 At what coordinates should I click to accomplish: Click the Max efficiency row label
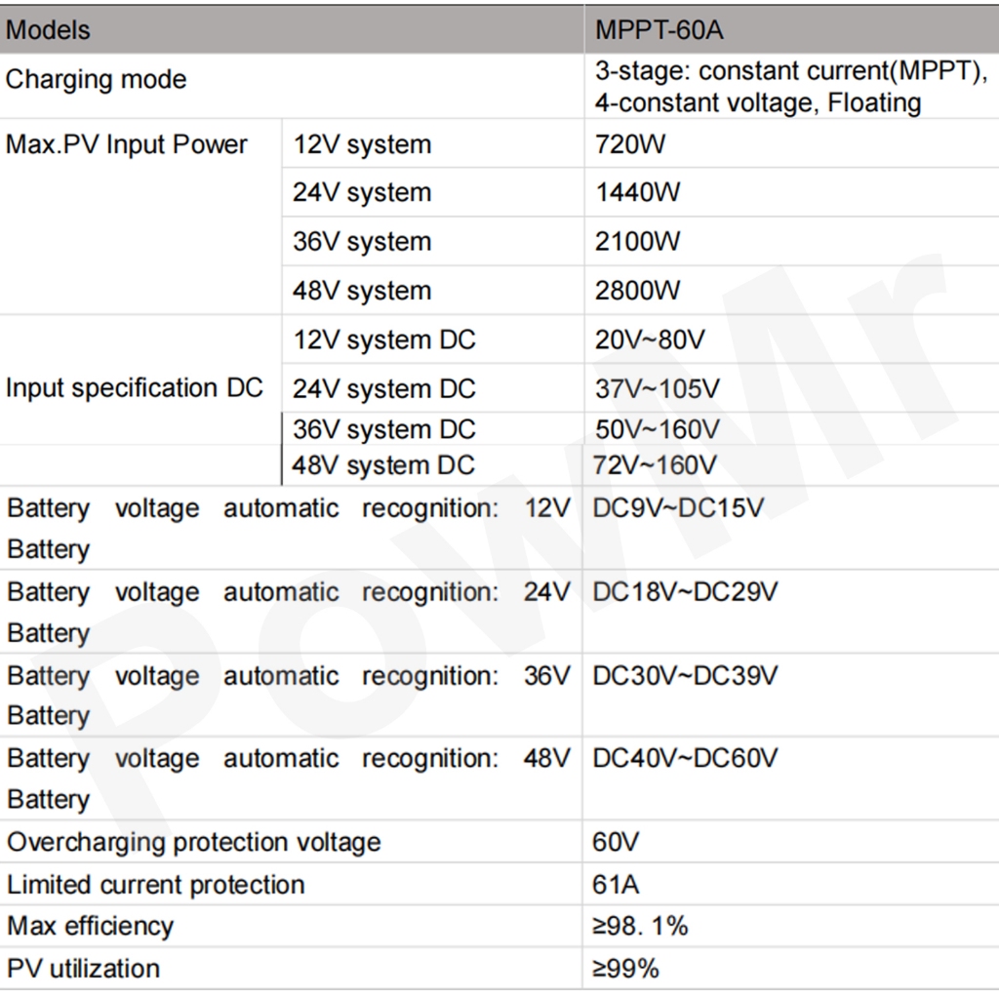[90, 926]
